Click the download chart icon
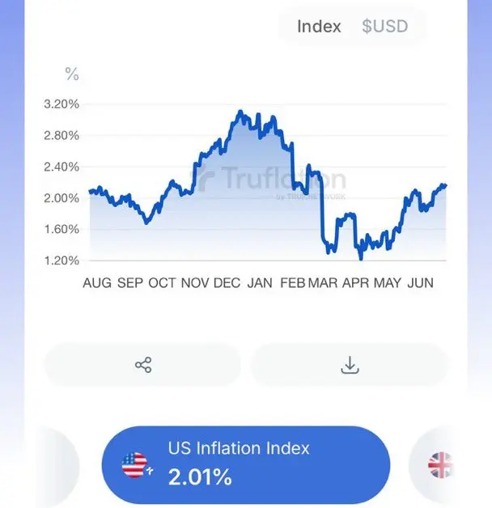 coord(350,365)
